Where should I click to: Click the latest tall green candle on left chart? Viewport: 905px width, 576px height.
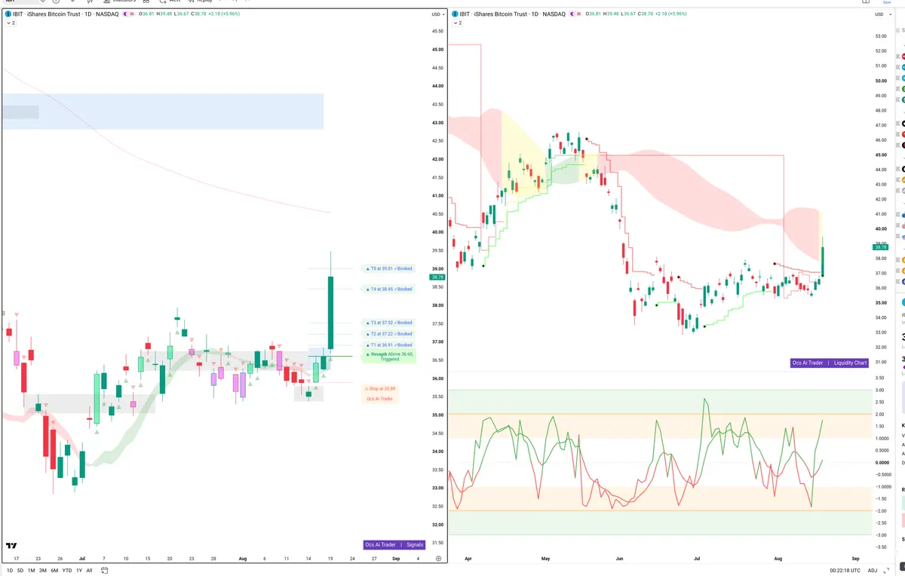tap(330, 312)
